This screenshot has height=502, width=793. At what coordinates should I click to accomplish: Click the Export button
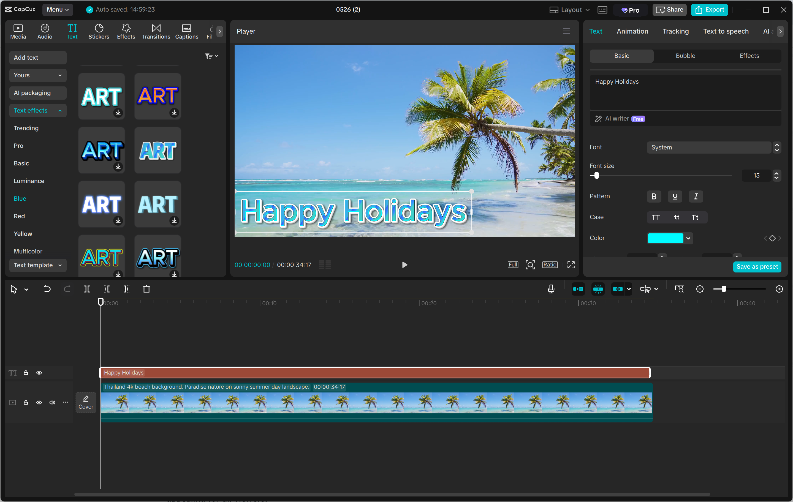(709, 10)
